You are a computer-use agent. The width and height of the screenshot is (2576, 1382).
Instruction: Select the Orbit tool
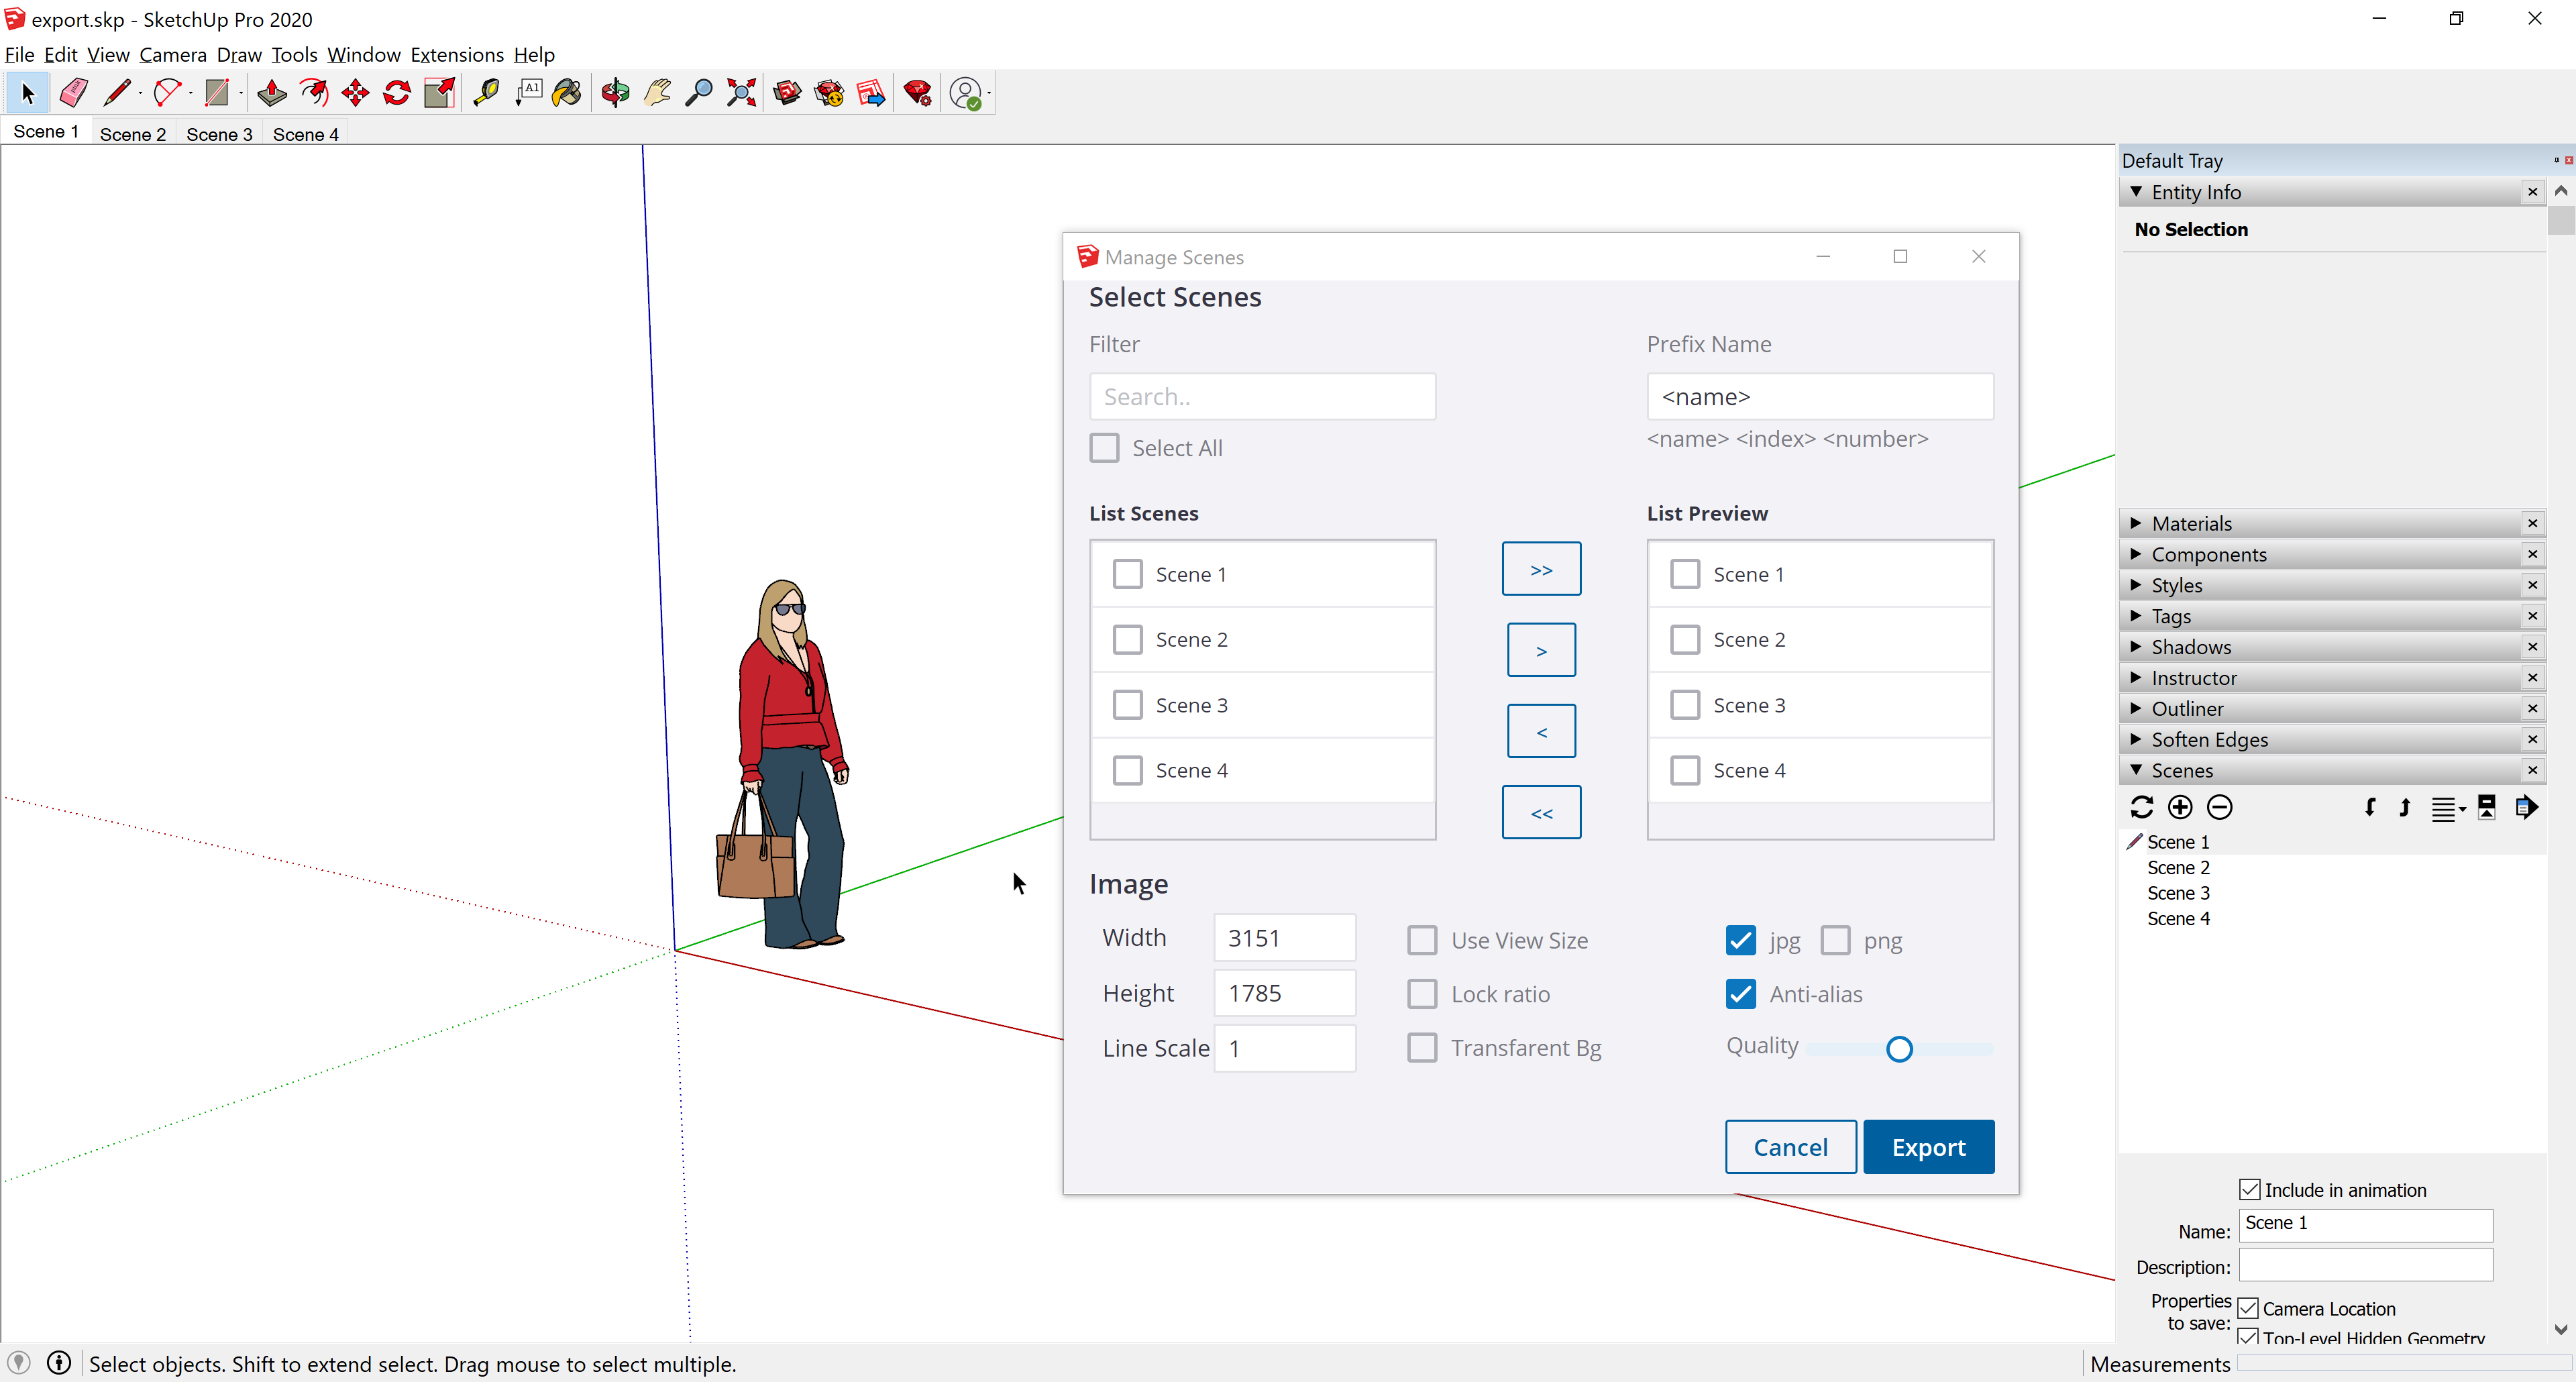tap(615, 93)
